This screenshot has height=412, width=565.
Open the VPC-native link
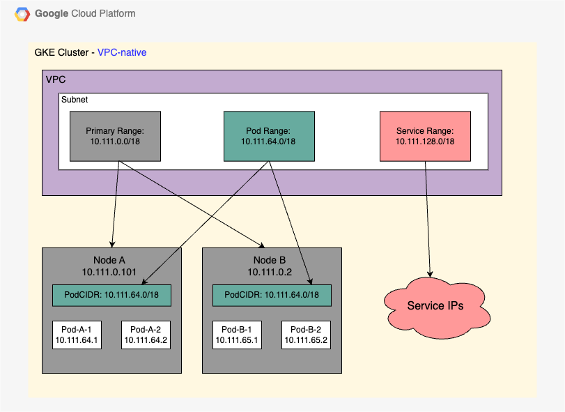122,52
